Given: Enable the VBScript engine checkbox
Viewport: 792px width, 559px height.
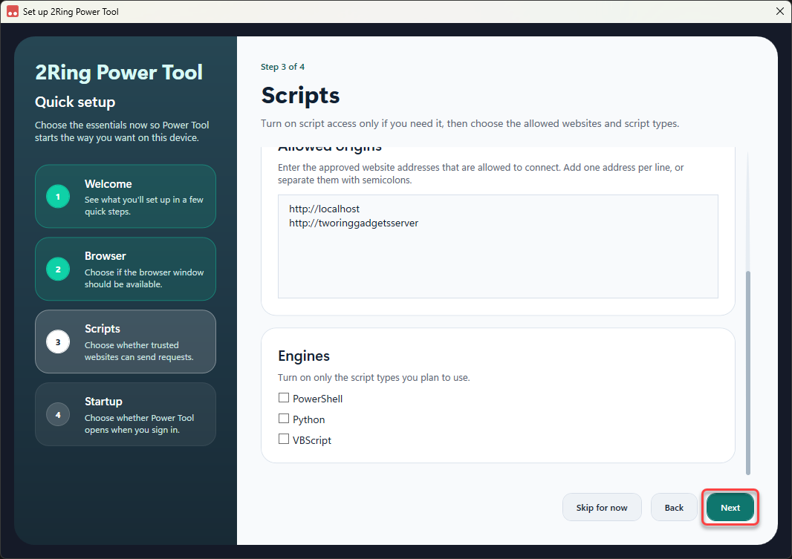Looking at the screenshot, I should (x=284, y=439).
